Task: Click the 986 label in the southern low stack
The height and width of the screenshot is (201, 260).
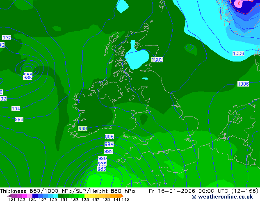Action: [102, 169]
